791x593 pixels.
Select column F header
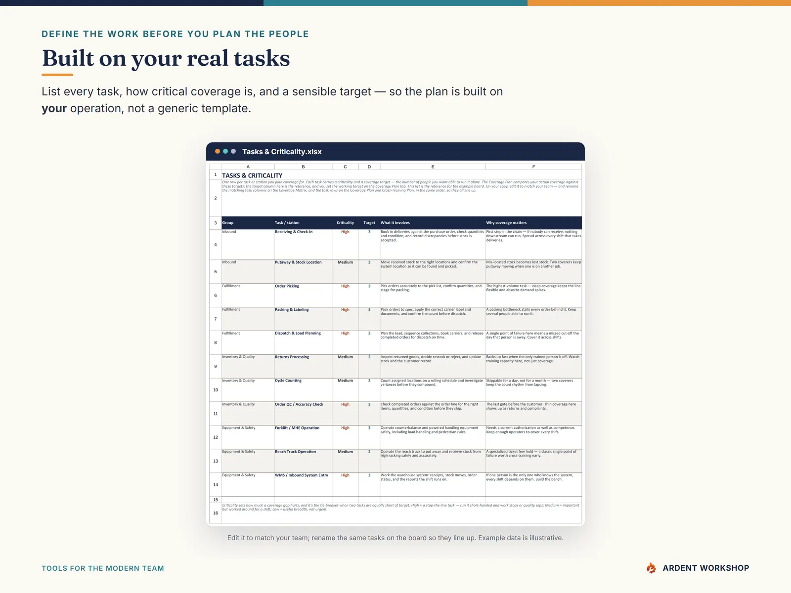click(x=533, y=167)
